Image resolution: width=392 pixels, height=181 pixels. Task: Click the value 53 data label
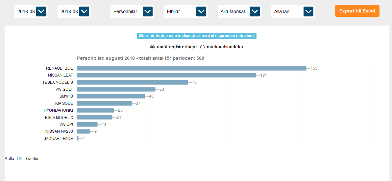coord(162,89)
